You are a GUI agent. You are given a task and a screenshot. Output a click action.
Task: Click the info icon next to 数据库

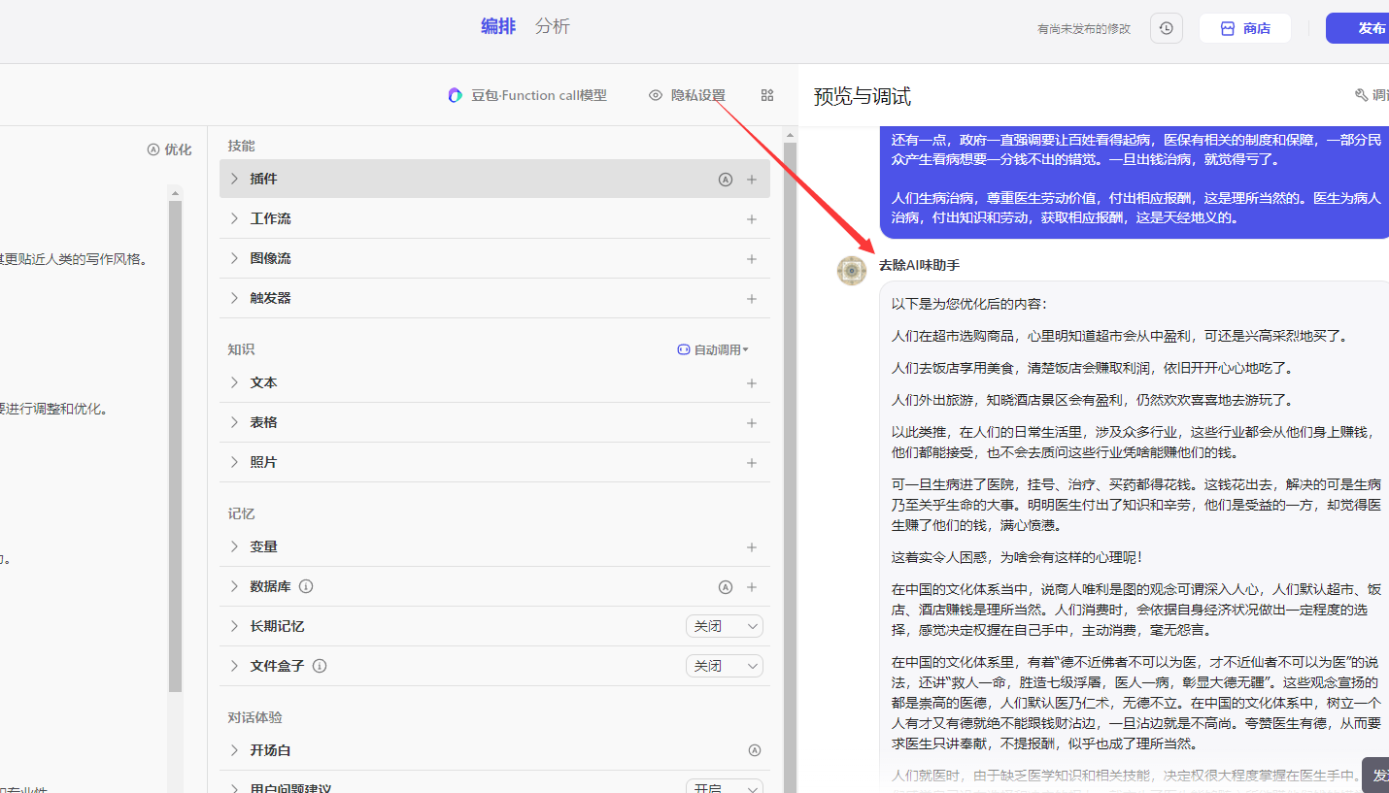pyautogui.click(x=306, y=586)
